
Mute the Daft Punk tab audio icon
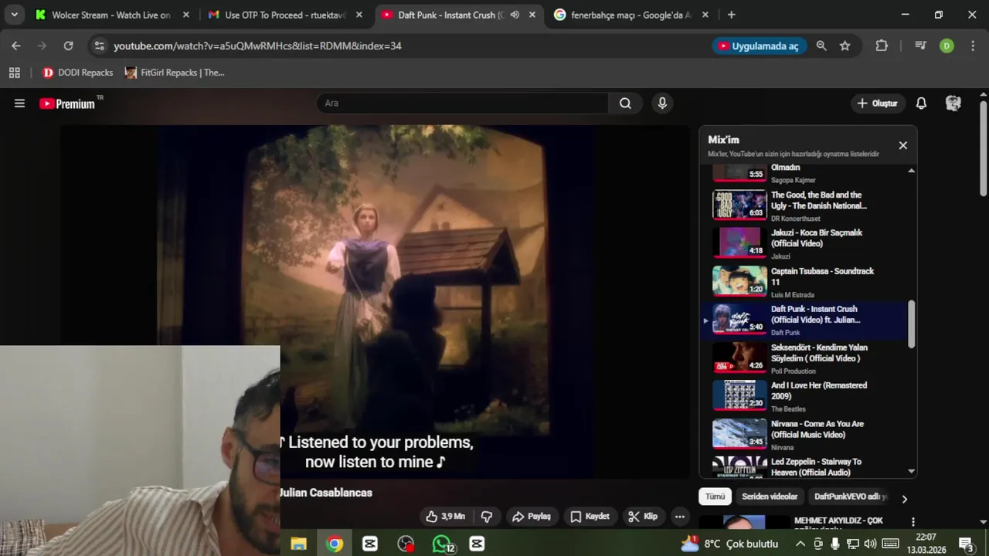tap(515, 15)
